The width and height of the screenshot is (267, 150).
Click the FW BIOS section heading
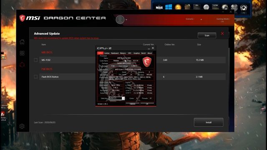click(x=47, y=69)
